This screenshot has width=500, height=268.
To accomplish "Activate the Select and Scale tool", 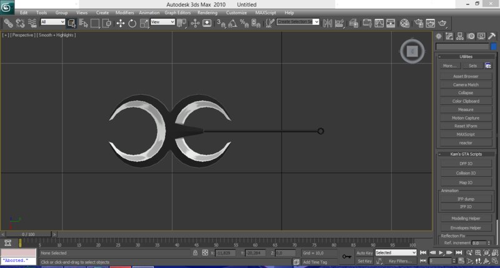I will (x=144, y=23).
